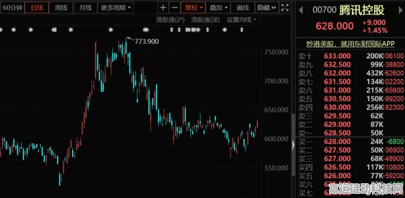The height and width of the screenshot is (198, 405).
Task: Select the 买五 626.000 bid row
Action: click(x=351, y=176)
